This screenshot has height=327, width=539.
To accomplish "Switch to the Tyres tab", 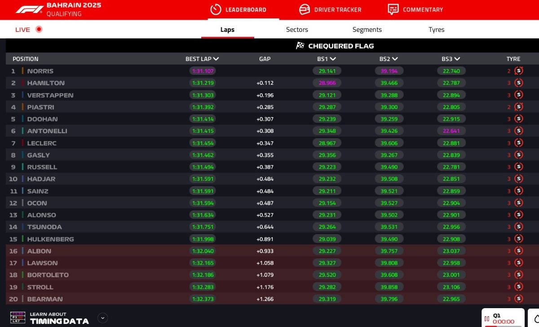I will (436, 30).
